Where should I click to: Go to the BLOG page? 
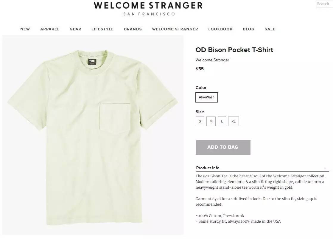tap(248, 29)
